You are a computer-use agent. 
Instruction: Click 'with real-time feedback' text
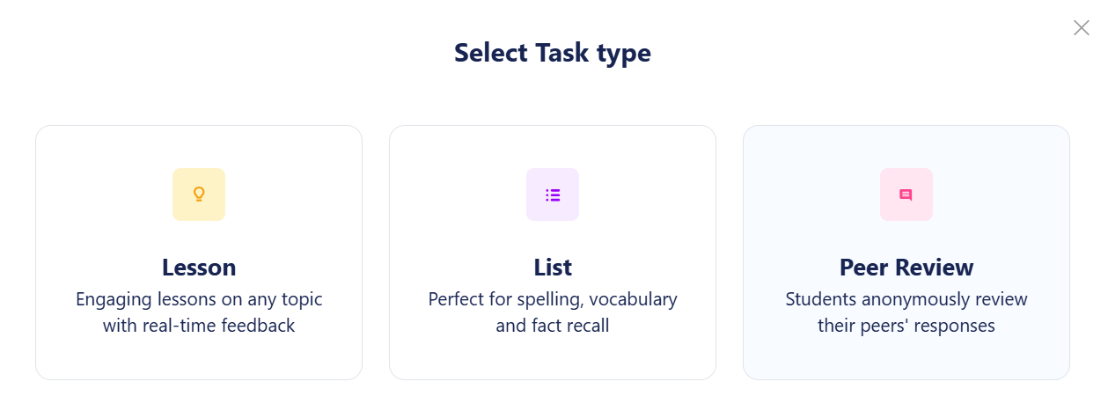tap(199, 326)
